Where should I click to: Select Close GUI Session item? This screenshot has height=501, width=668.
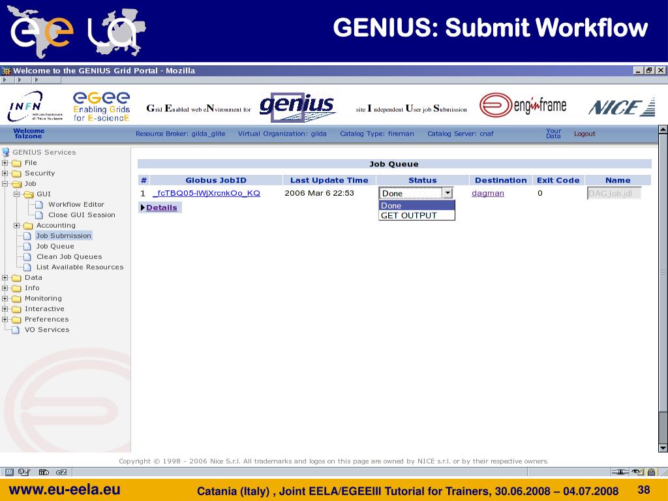point(82,215)
